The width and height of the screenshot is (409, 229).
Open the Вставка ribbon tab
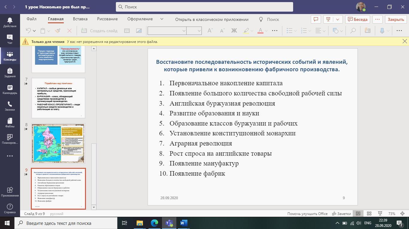[x=80, y=19]
